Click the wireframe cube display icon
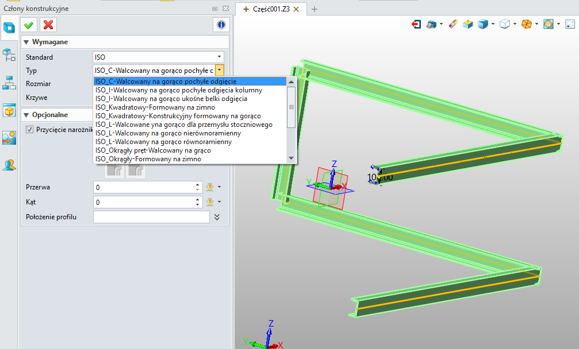The width and height of the screenshot is (579, 349). (x=504, y=24)
